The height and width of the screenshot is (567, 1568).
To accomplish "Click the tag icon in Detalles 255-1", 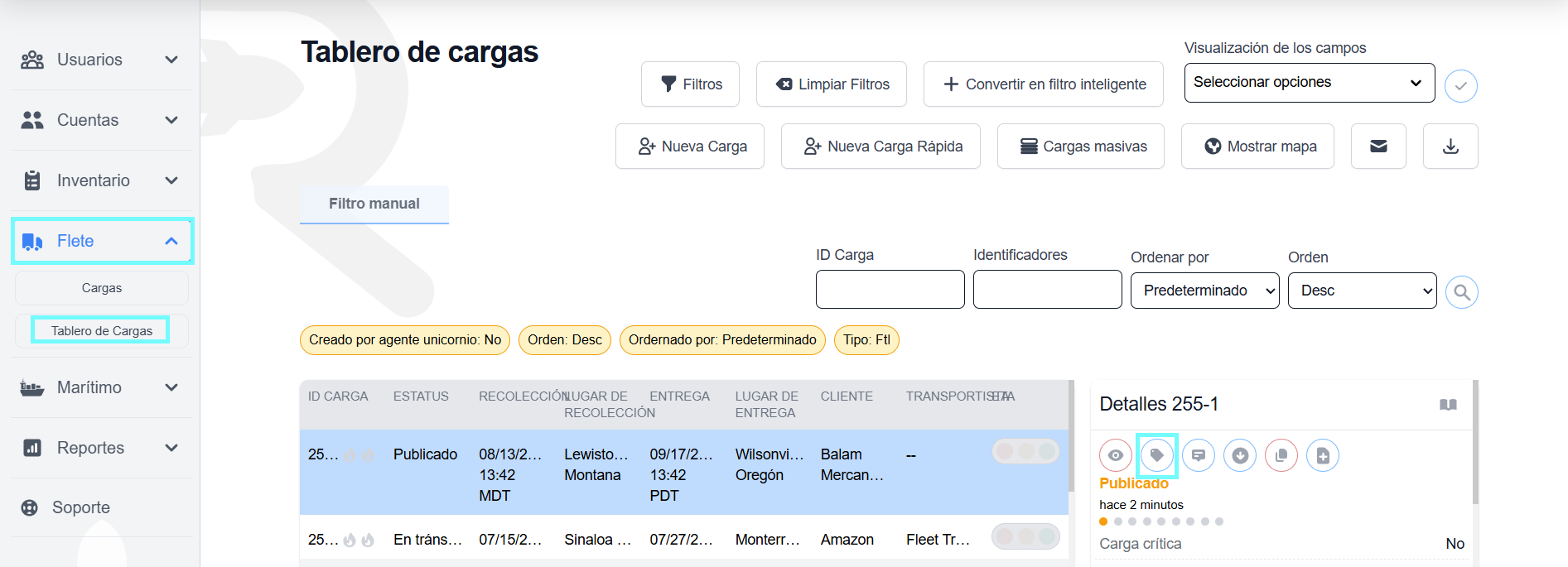I will click(1157, 455).
